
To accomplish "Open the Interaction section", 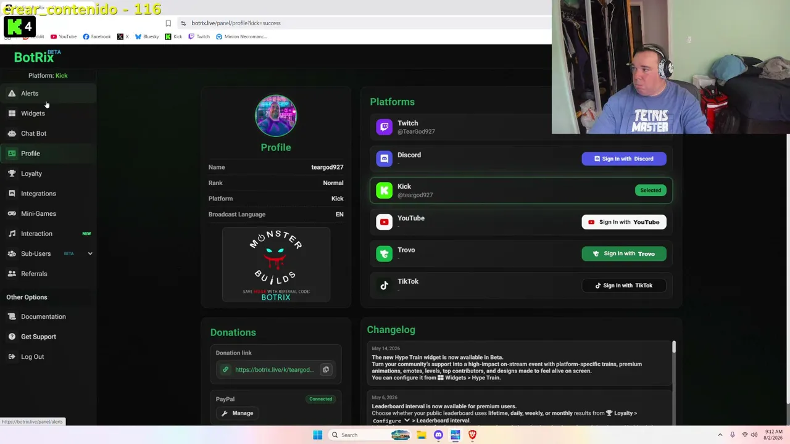I will coord(36,234).
